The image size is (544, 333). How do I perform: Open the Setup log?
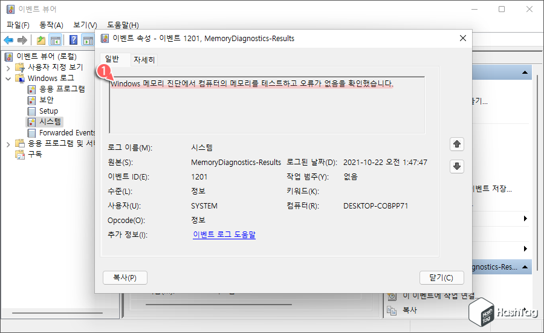point(48,111)
